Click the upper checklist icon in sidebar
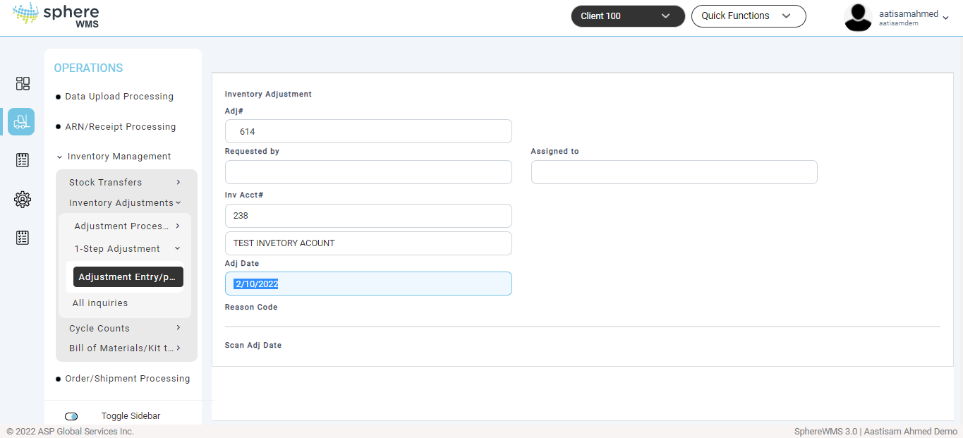963x438 pixels. pos(23,161)
